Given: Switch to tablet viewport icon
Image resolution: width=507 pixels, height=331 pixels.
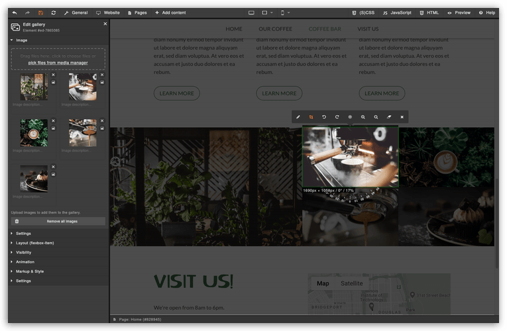Looking at the screenshot, I should 264,13.
